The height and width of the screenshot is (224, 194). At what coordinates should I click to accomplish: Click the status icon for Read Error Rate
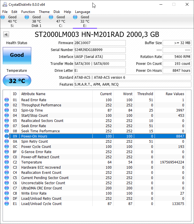(7, 100)
